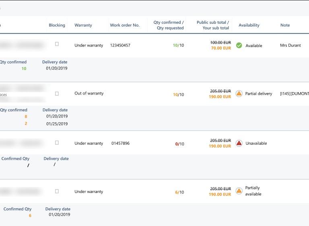This screenshot has height=226, width=309.
Task: Click the orange Partially available warning icon
Action: pos(239,191)
